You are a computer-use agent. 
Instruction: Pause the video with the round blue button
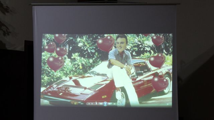click(x=105, y=104)
